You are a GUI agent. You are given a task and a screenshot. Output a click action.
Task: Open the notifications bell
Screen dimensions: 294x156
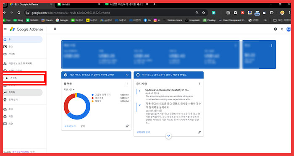(x=282, y=29)
